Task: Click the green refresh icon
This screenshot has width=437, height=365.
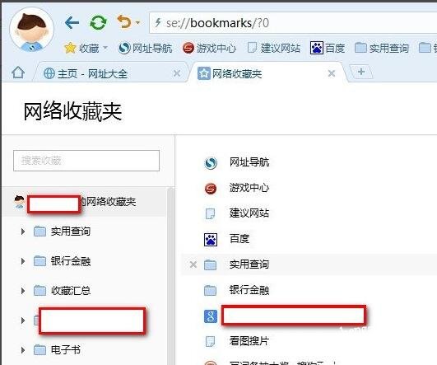Action: [x=98, y=22]
